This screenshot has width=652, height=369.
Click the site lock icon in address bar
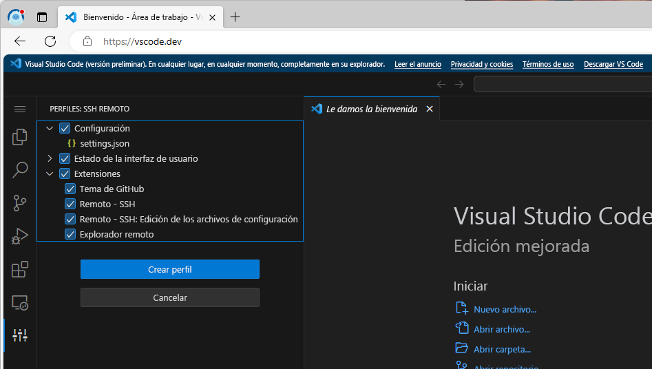click(x=87, y=41)
